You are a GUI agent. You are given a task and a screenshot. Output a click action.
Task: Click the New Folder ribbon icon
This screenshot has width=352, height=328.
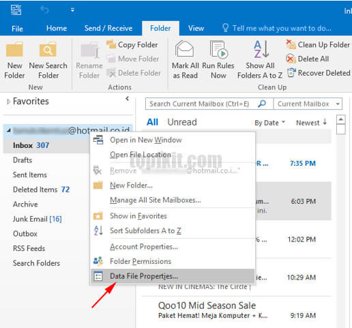point(14,60)
